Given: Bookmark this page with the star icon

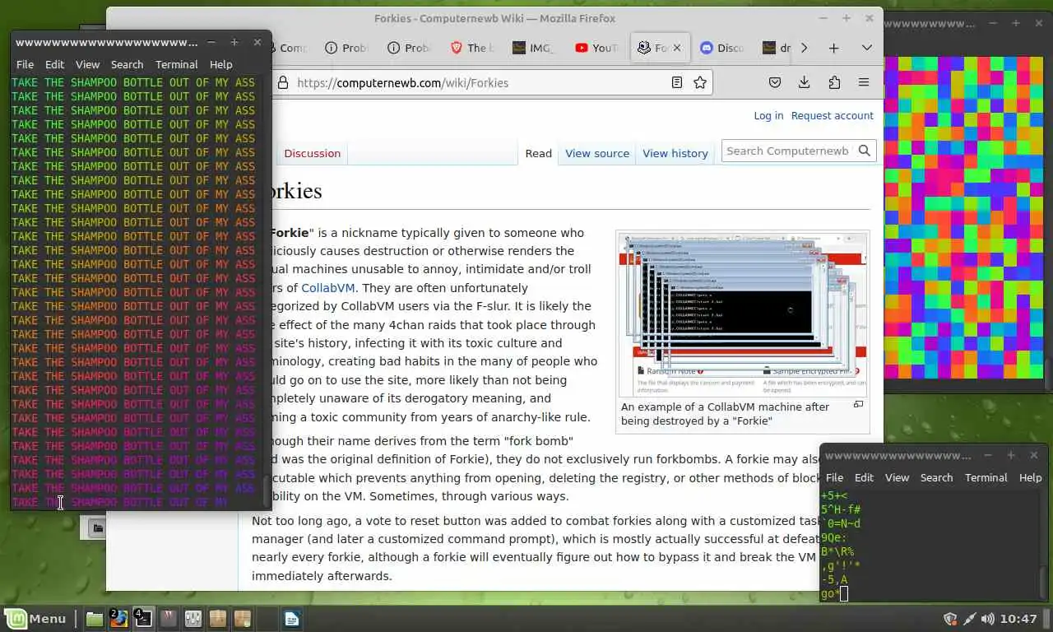Looking at the screenshot, I should pos(700,82).
